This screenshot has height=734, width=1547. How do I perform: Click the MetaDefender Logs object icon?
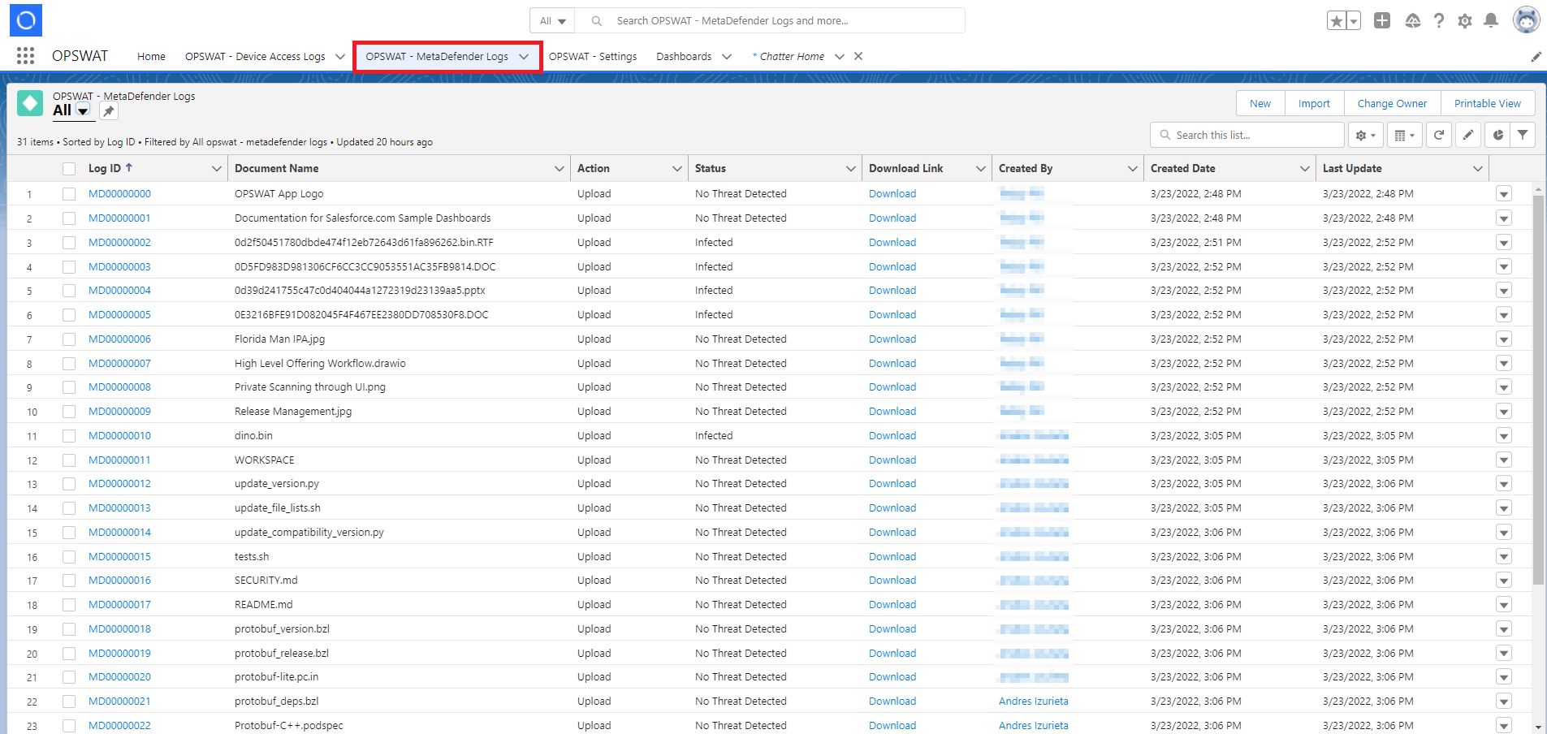point(30,103)
